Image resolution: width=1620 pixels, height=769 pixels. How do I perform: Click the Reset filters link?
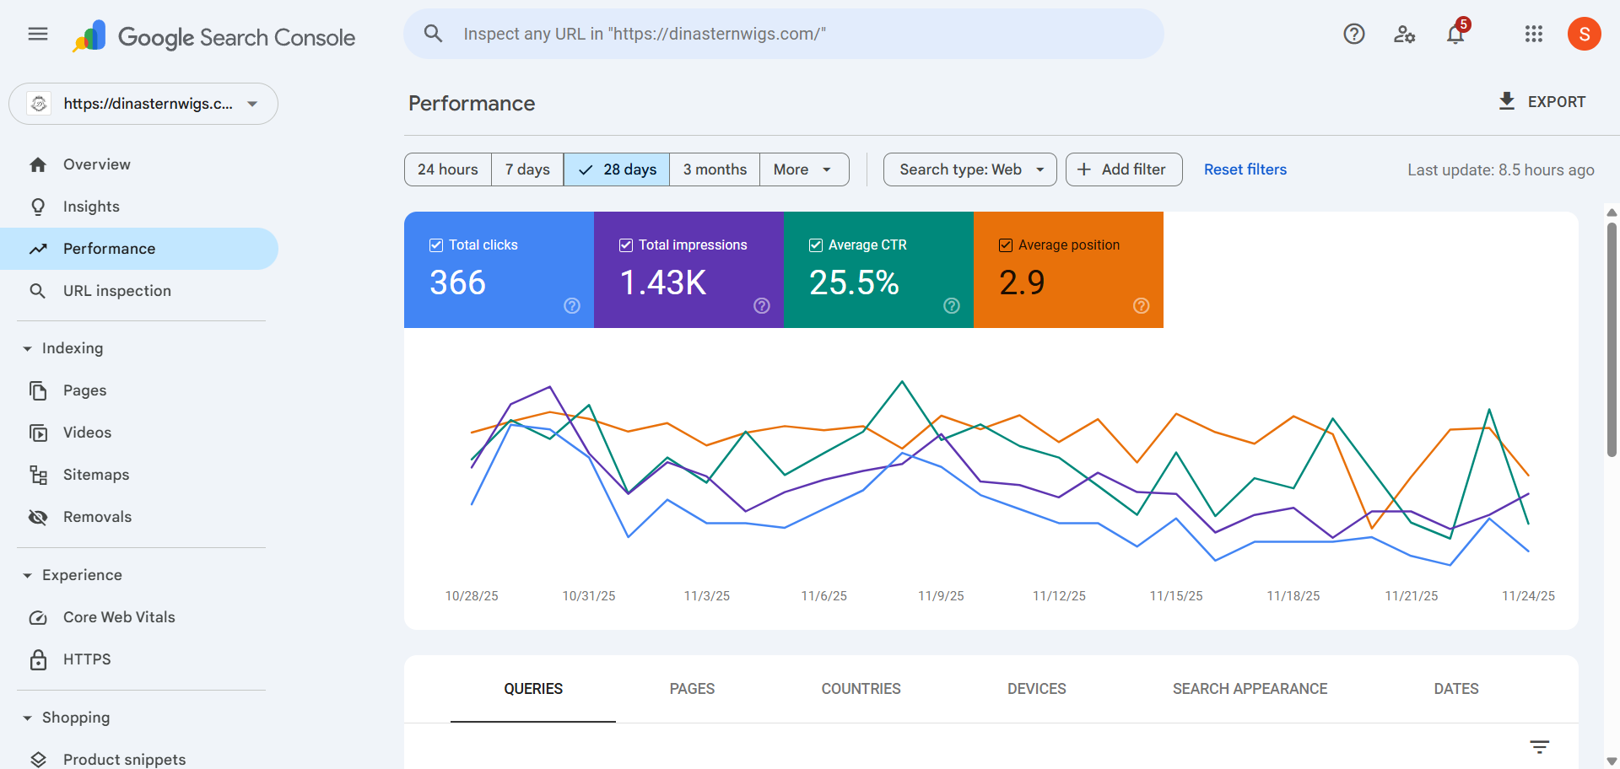(x=1245, y=169)
